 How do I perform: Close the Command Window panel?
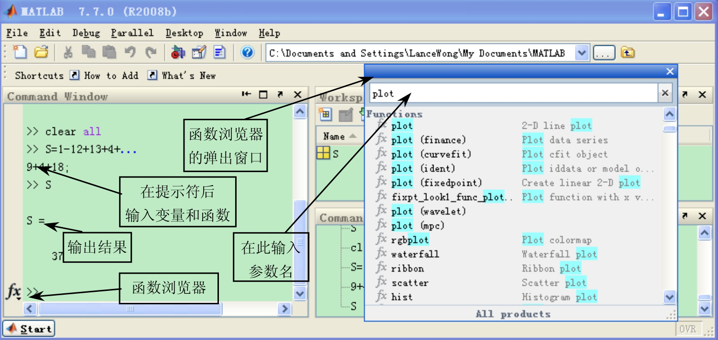coord(297,95)
